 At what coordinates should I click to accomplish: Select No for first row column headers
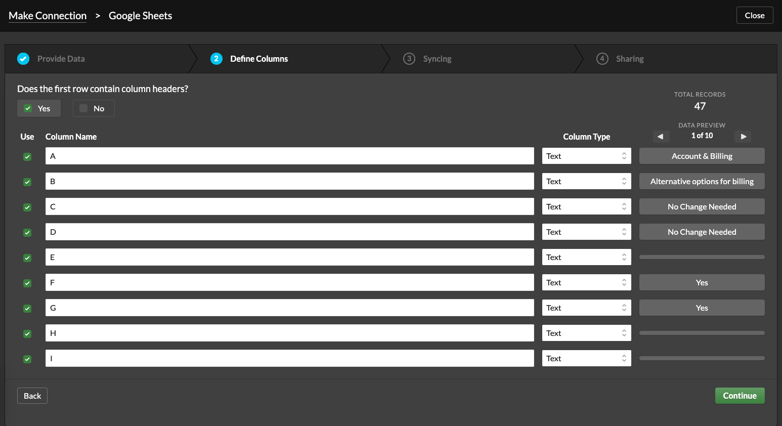(93, 108)
